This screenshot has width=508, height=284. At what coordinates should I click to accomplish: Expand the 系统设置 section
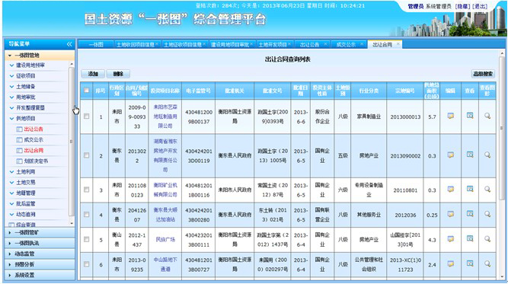click(x=40, y=275)
